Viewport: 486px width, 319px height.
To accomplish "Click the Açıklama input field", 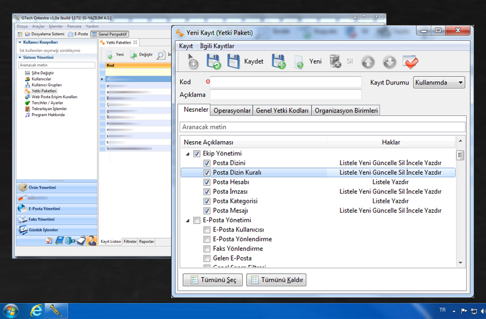I will [286, 94].
